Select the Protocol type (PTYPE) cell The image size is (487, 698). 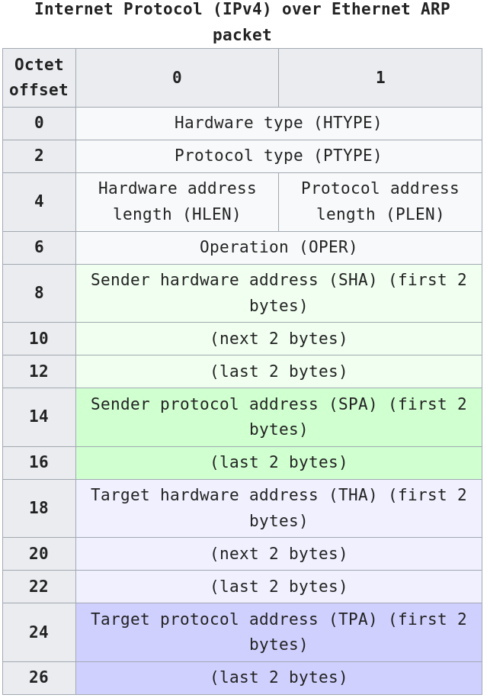(278, 156)
